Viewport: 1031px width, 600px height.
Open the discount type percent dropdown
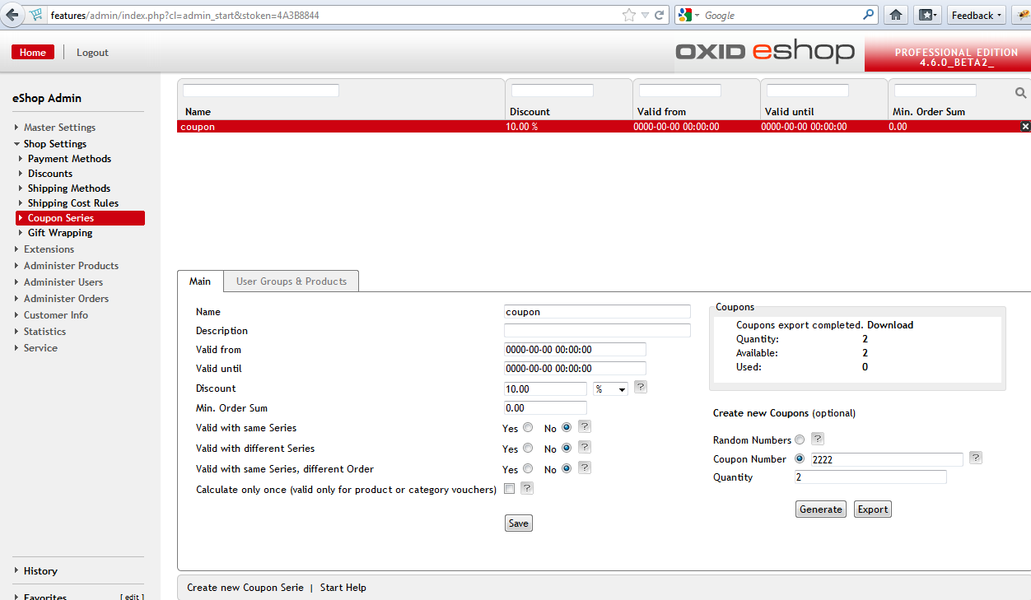pyautogui.click(x=610, y=388)
